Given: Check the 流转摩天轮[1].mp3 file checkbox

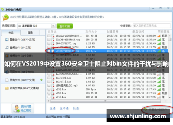Looking at the screenshot, I should [49, 85].
